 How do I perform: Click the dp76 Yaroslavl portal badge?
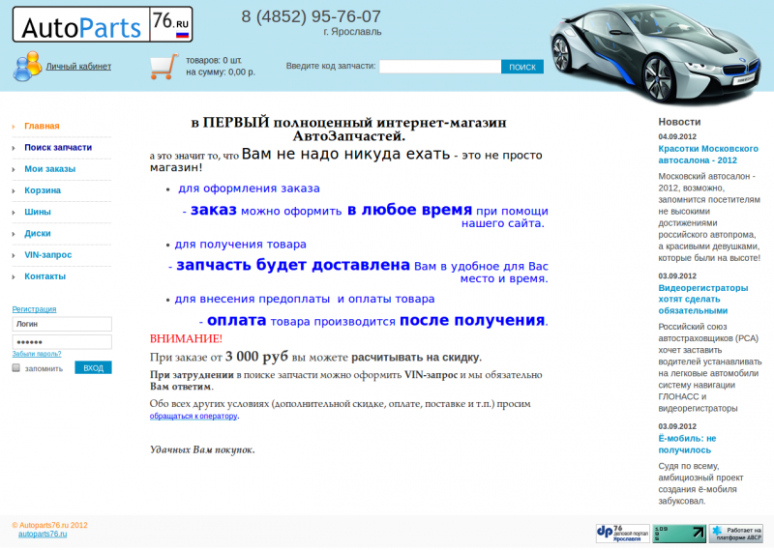click(x=622, y=533)
